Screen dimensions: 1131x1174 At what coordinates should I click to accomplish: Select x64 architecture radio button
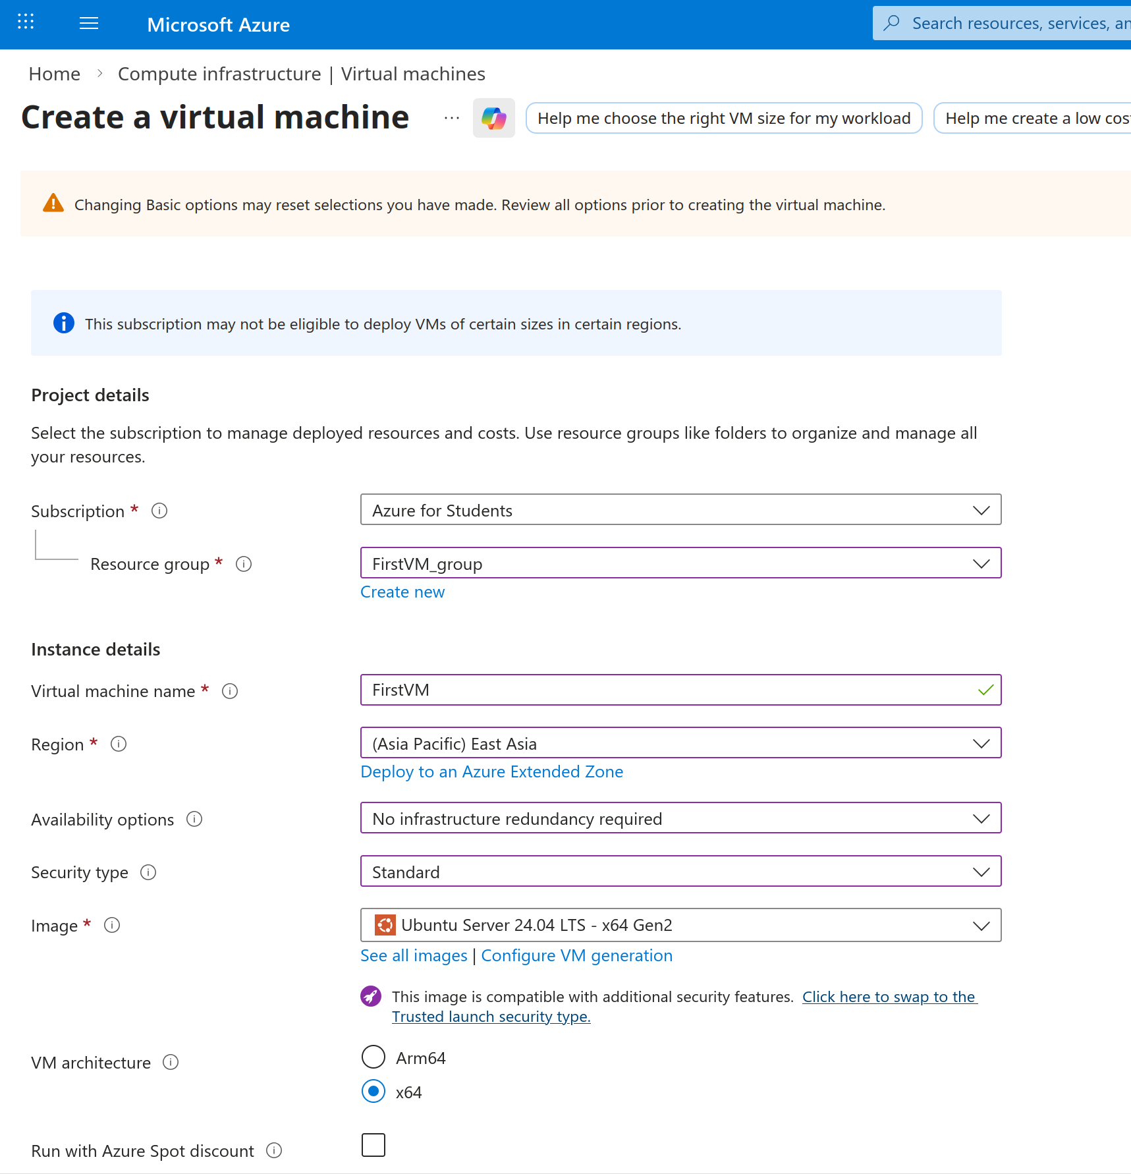373,1091
